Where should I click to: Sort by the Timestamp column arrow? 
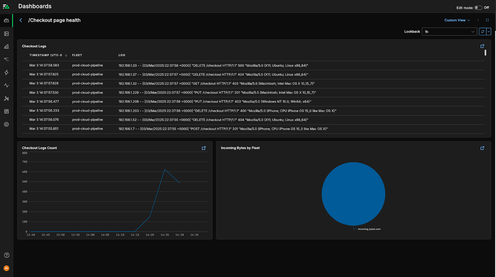66,55
